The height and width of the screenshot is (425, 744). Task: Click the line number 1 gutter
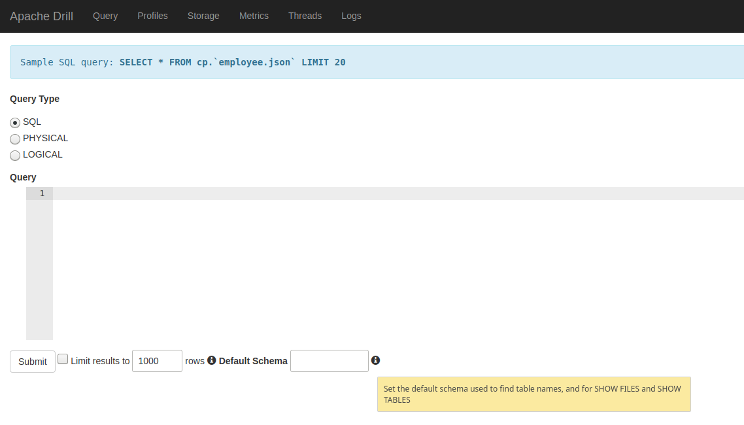coord(40,194)
